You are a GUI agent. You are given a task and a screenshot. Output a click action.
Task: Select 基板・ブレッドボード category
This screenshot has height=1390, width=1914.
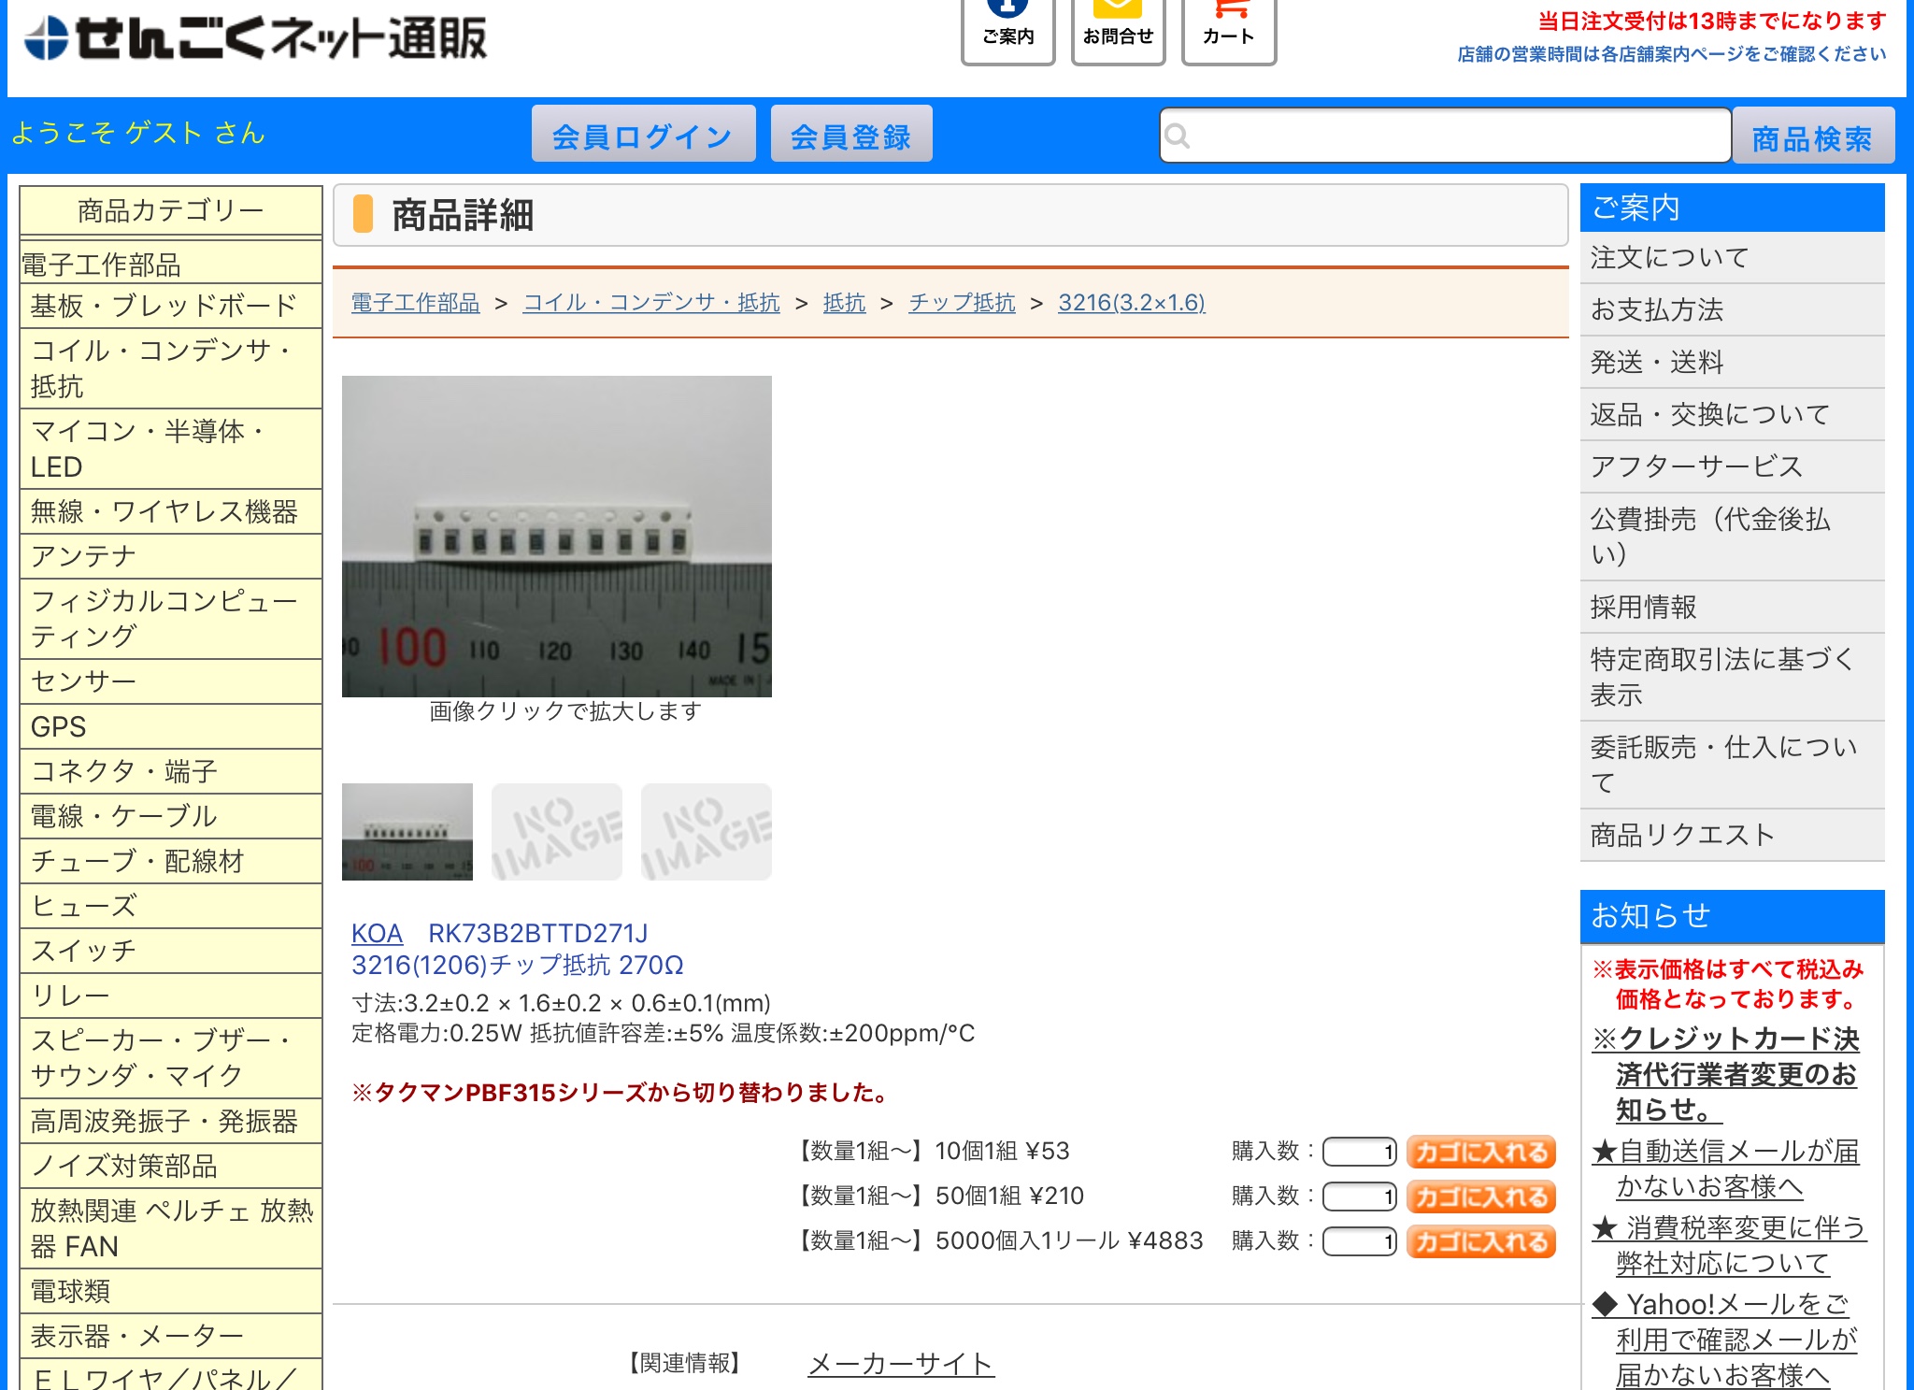tap(171, 306)
